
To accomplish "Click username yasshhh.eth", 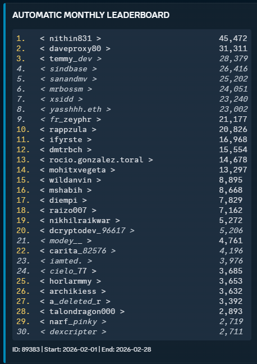I will pyautogui.click(x=75, y=110).
